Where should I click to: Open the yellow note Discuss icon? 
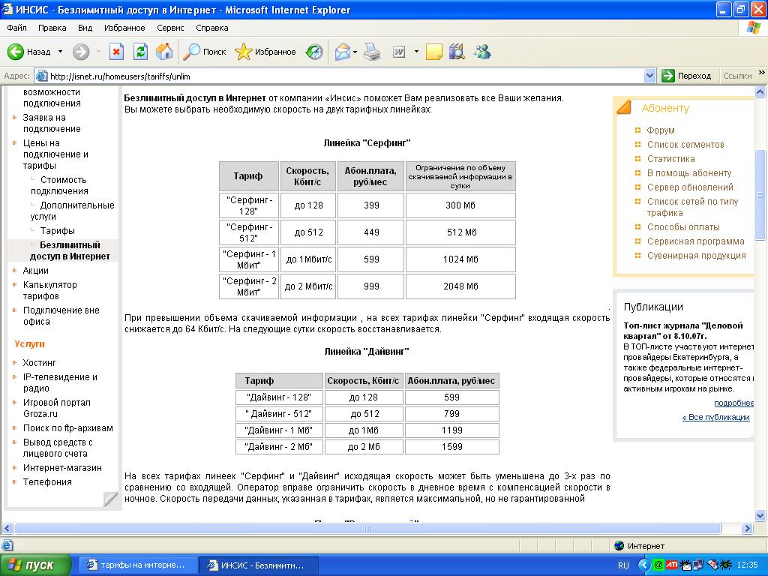[434, 52]
